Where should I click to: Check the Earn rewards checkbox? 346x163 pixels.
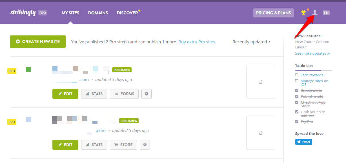pyautogui.click(x=297, y=75)
